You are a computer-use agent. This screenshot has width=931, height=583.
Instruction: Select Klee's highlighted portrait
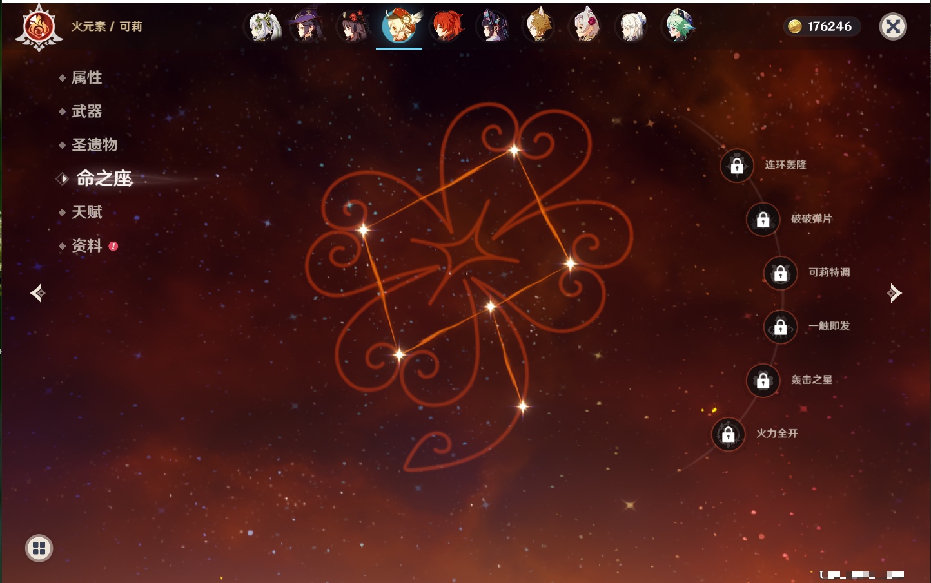click(399, 27)
